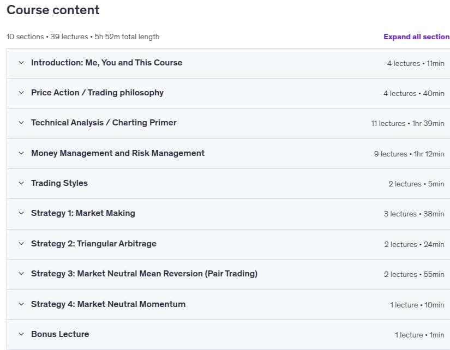Expand the Strategy 2: Triangular Arbitrage chevron
The image size is (450, 350).
pos(21,244)
